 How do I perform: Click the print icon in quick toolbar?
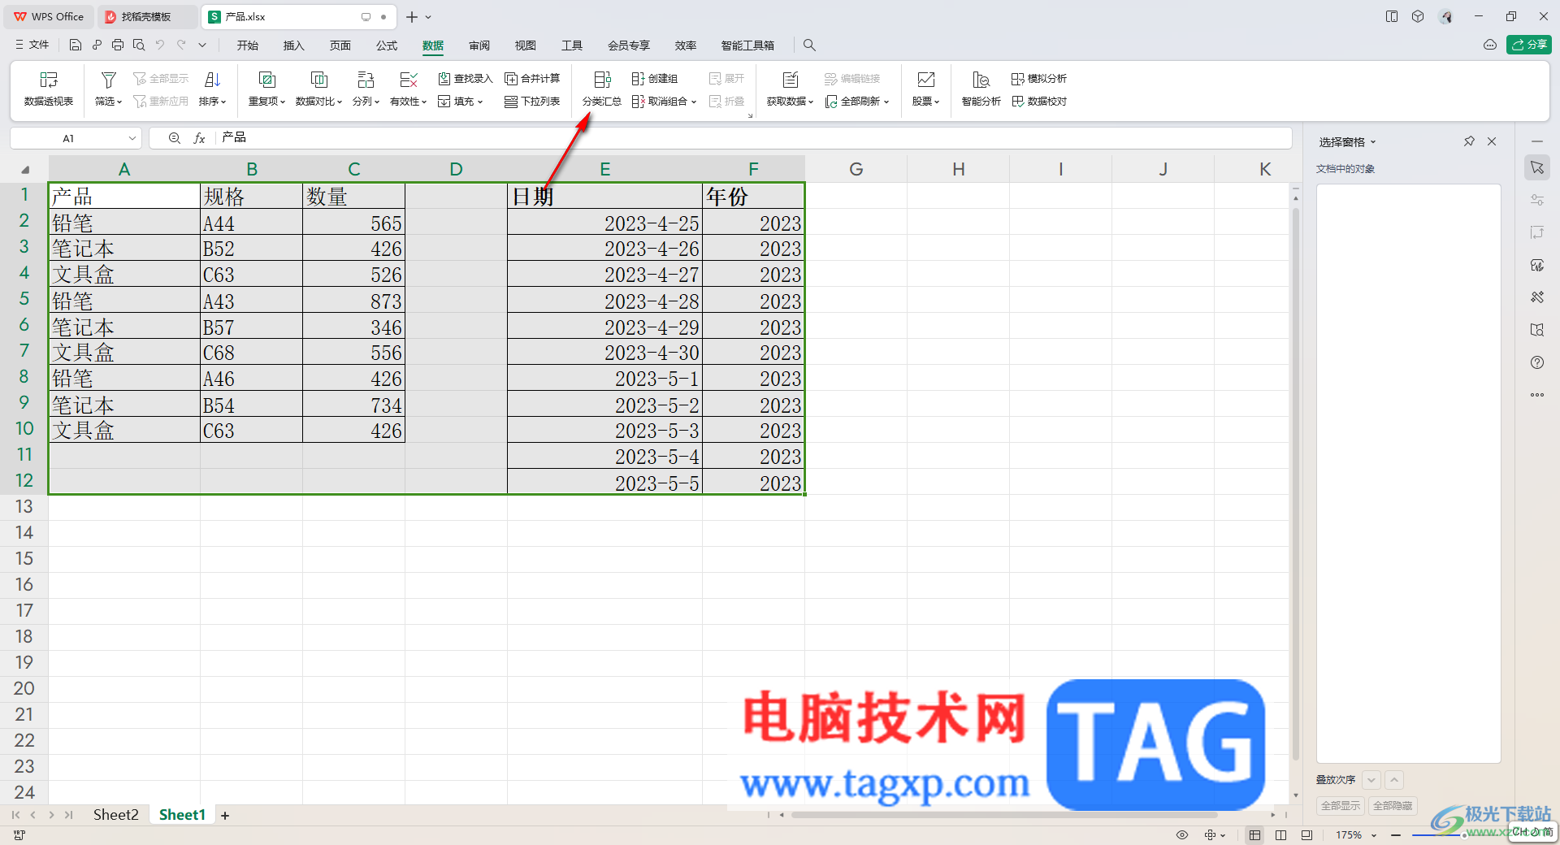coord(118,45)
